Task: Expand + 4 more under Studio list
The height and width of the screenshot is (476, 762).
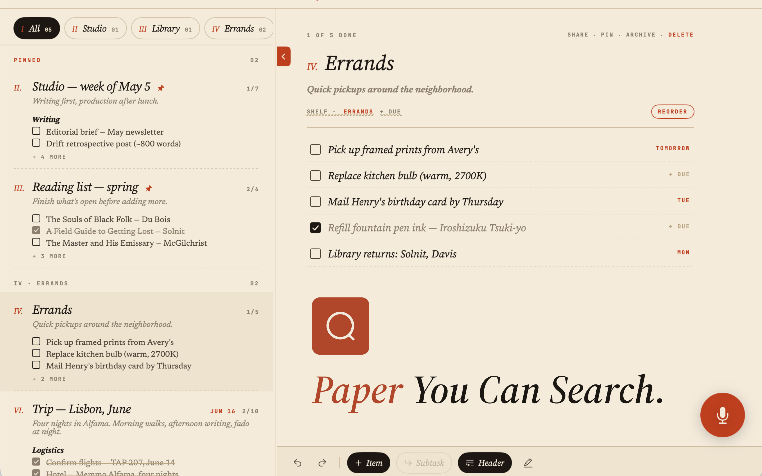Action: coord(49,157)
